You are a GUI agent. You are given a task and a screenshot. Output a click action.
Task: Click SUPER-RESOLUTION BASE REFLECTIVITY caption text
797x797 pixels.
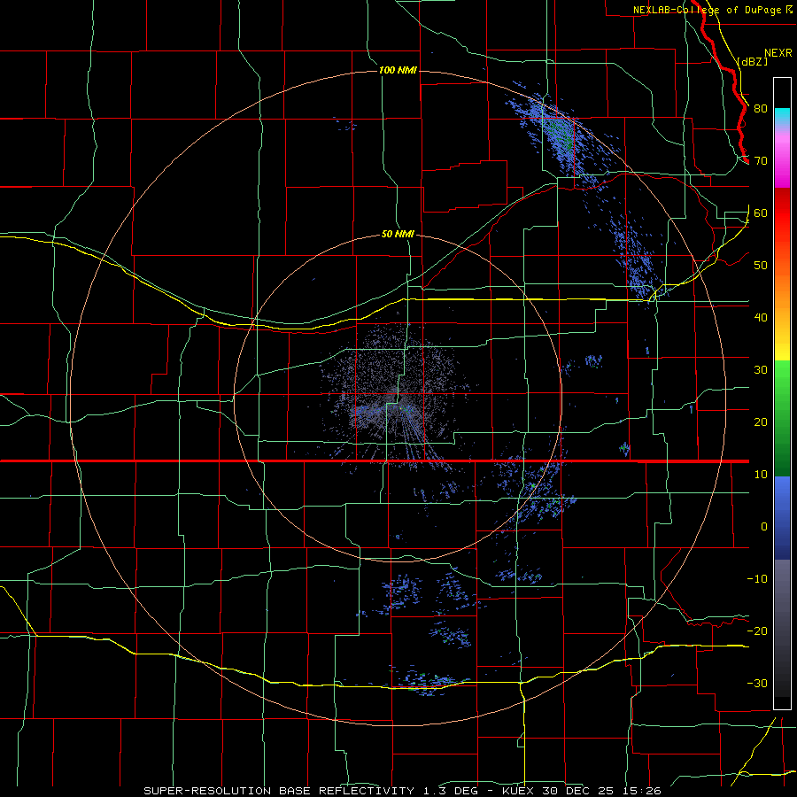279,791
